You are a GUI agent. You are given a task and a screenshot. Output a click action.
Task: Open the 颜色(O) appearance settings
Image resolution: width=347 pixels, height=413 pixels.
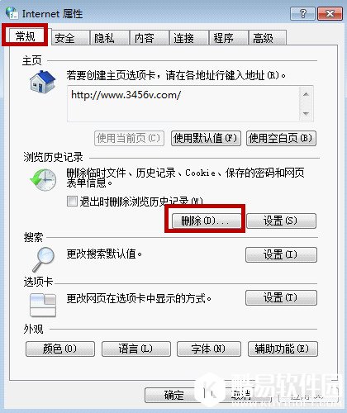[x=60, y=349]
